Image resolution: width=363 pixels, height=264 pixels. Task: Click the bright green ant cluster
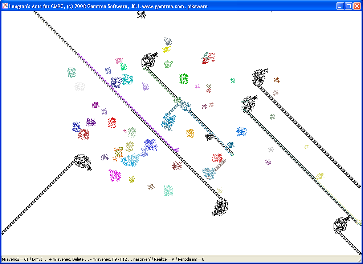[184, 79]
